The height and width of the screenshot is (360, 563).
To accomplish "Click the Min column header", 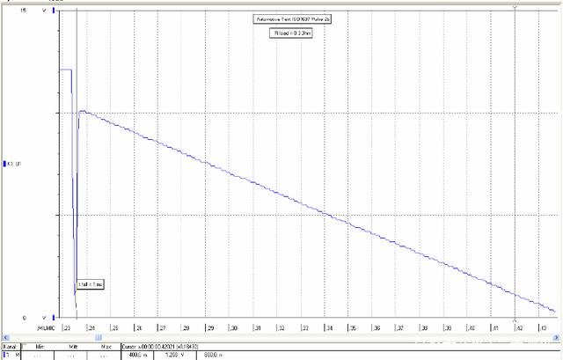I will 40,347.
